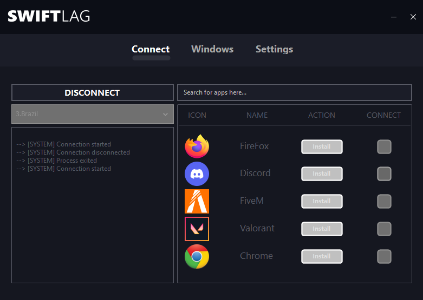This screenshot has width=423, height=300.
Task: Click the ICON column header
Action: click(197, 115)
